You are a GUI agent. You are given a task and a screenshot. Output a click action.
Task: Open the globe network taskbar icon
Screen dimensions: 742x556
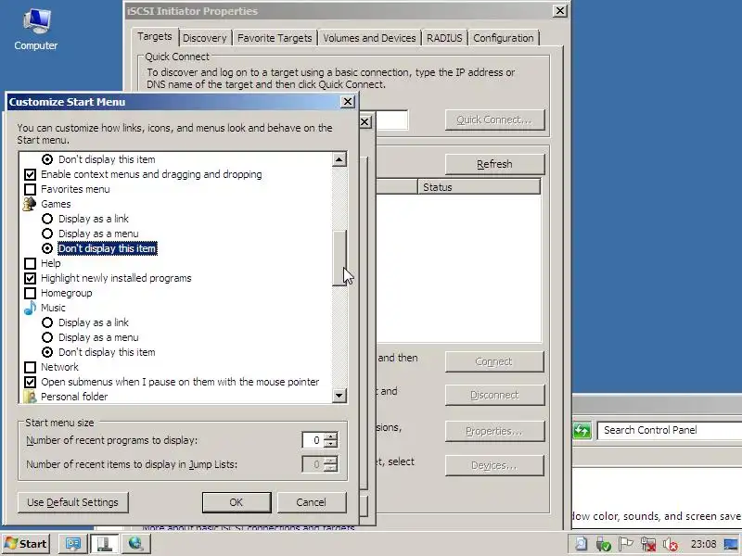(x=136, y=544)
